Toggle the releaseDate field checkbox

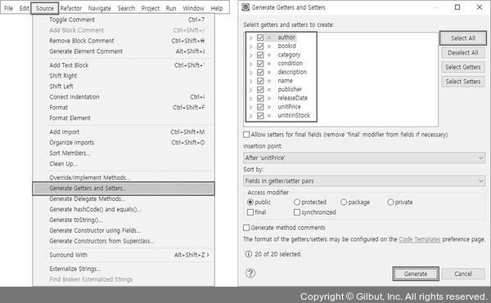pyautogui.click(x=260, y=98)
